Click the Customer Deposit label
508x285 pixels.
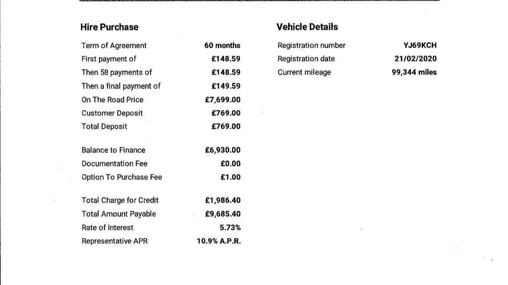(112, 113)
